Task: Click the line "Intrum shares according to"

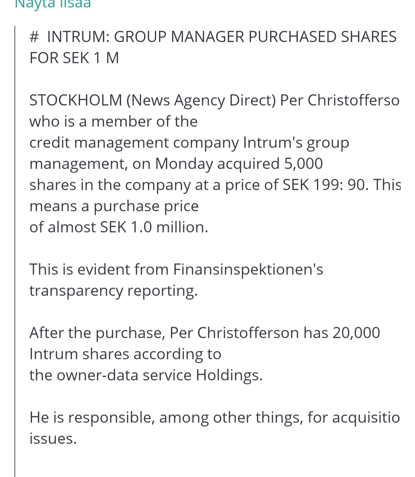Action: pos(125,354)
